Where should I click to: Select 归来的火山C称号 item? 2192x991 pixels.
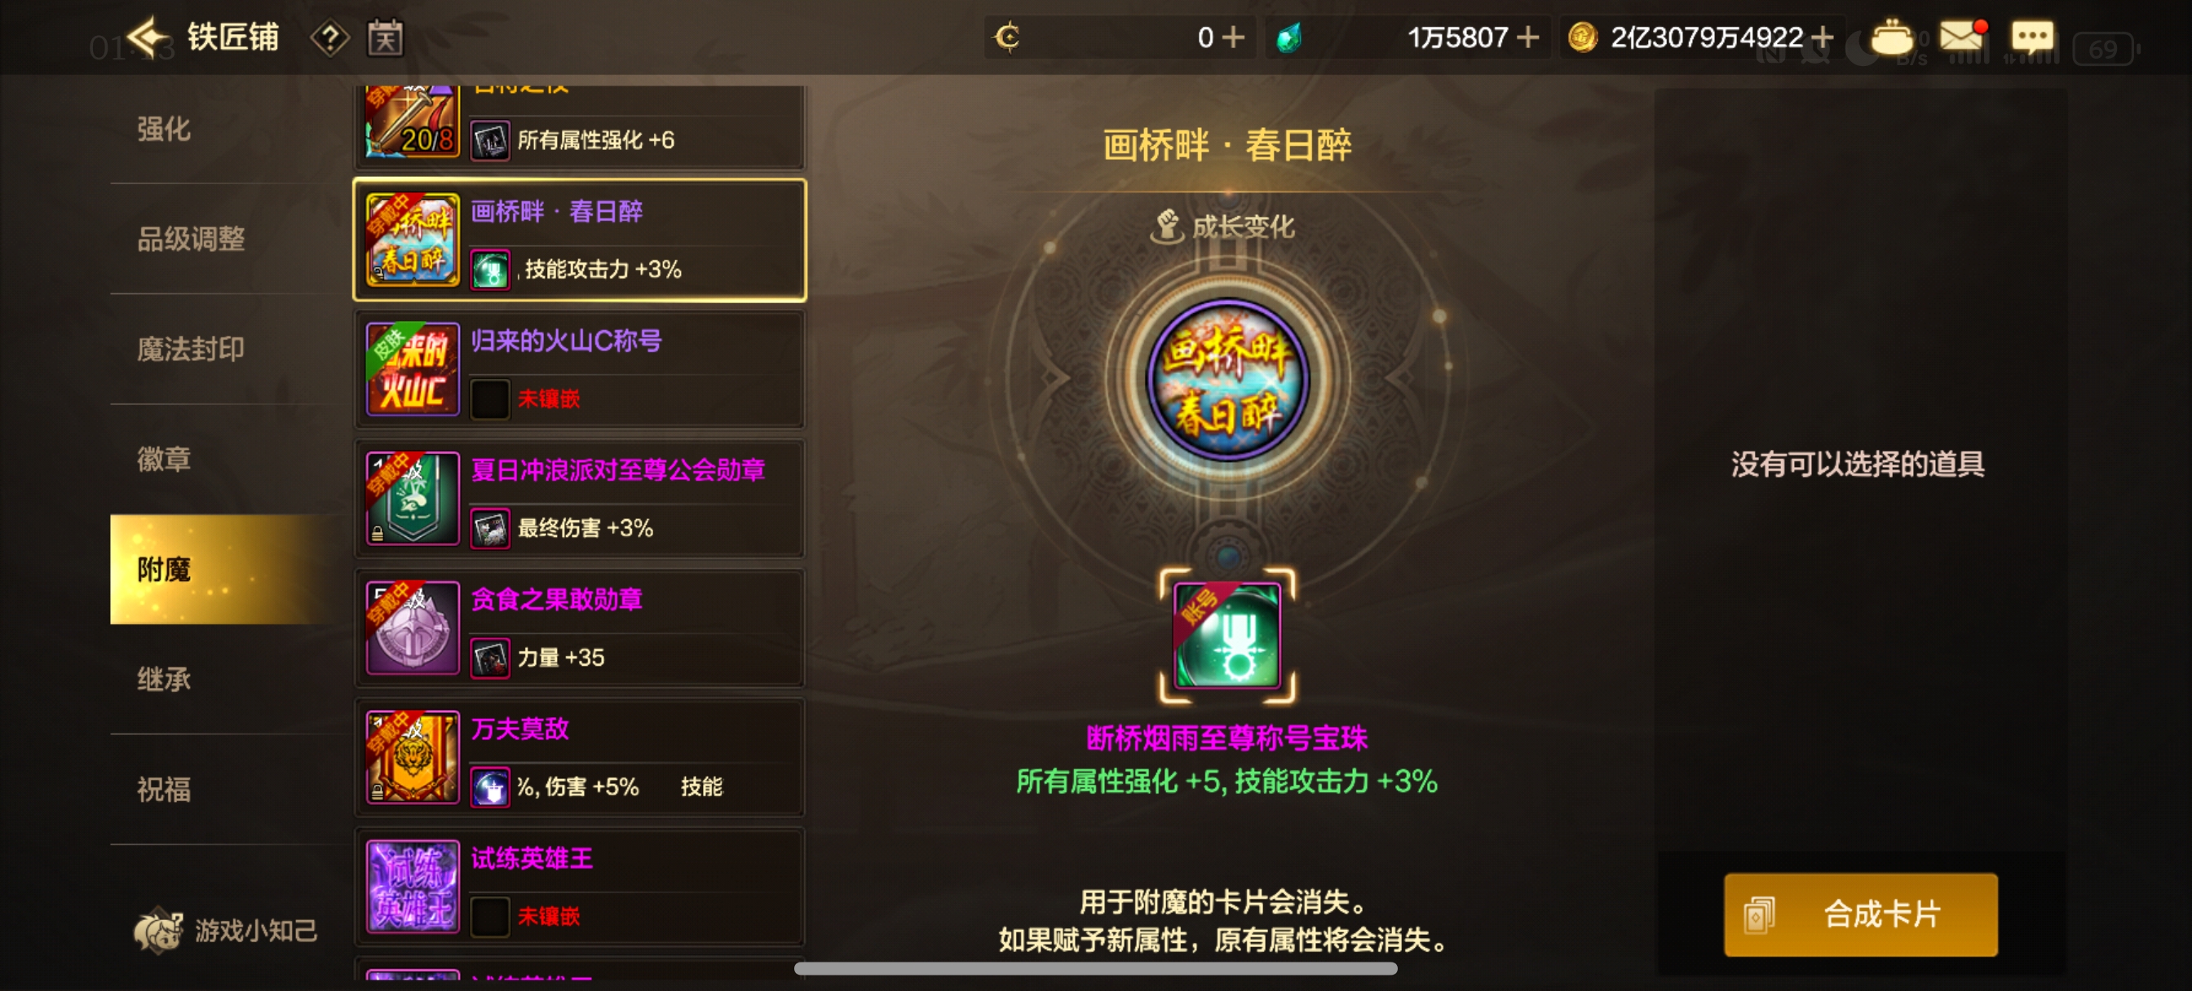580,369
